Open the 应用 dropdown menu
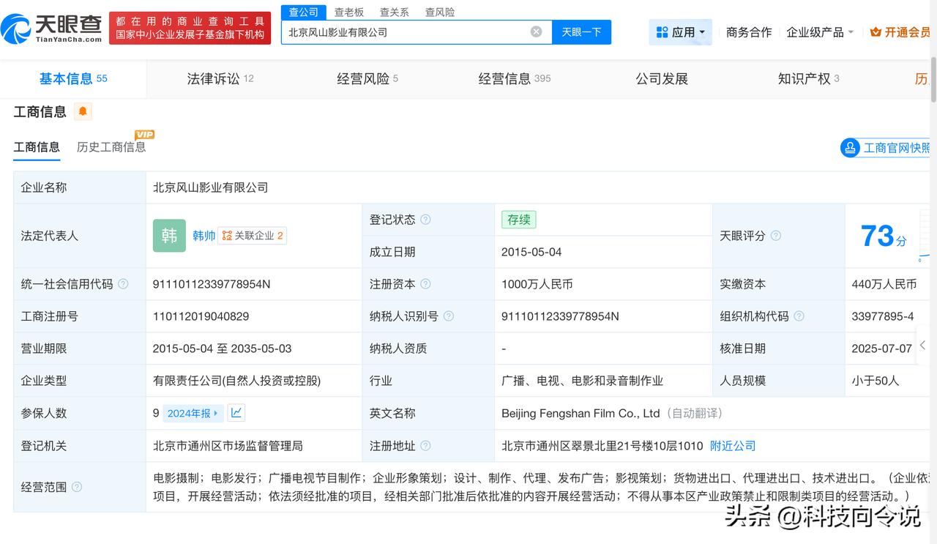The height and width of the screenshot is (544, 937). point(681,32)
